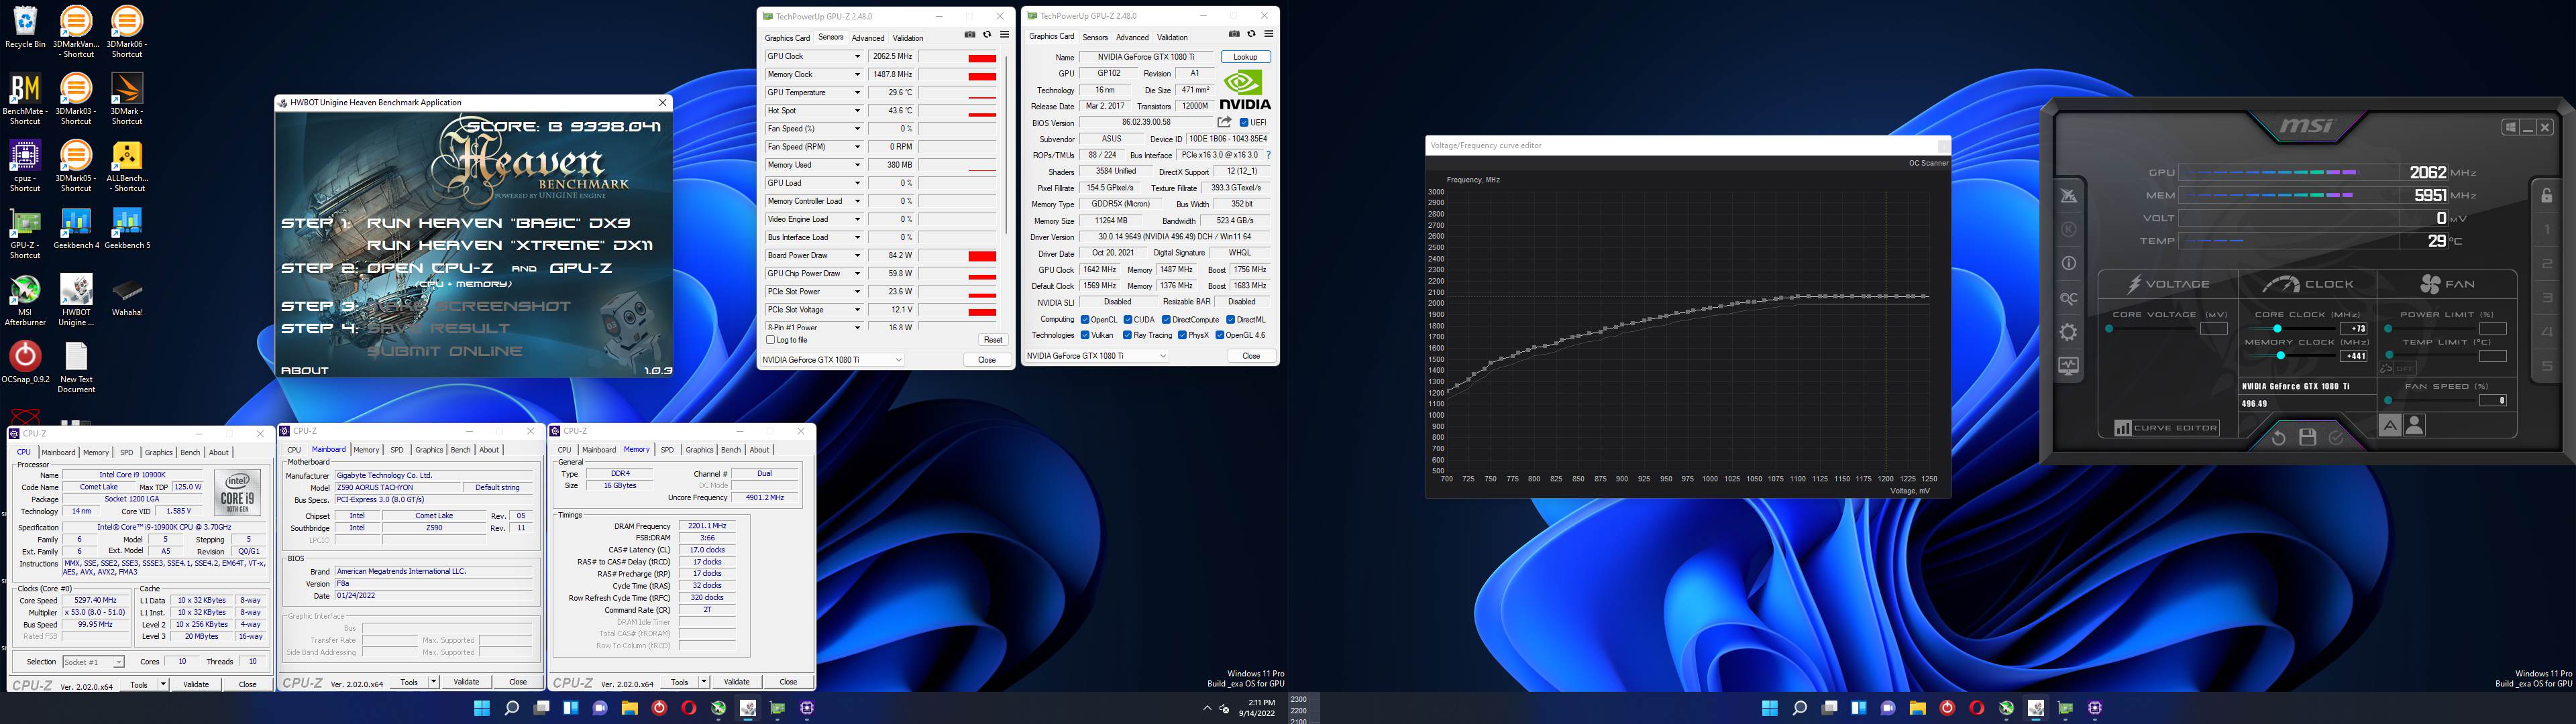The image size is (2576, 724).
Task: Open hamburger menu in GPU-Z Sensors window
Action: pos(1004,35)
